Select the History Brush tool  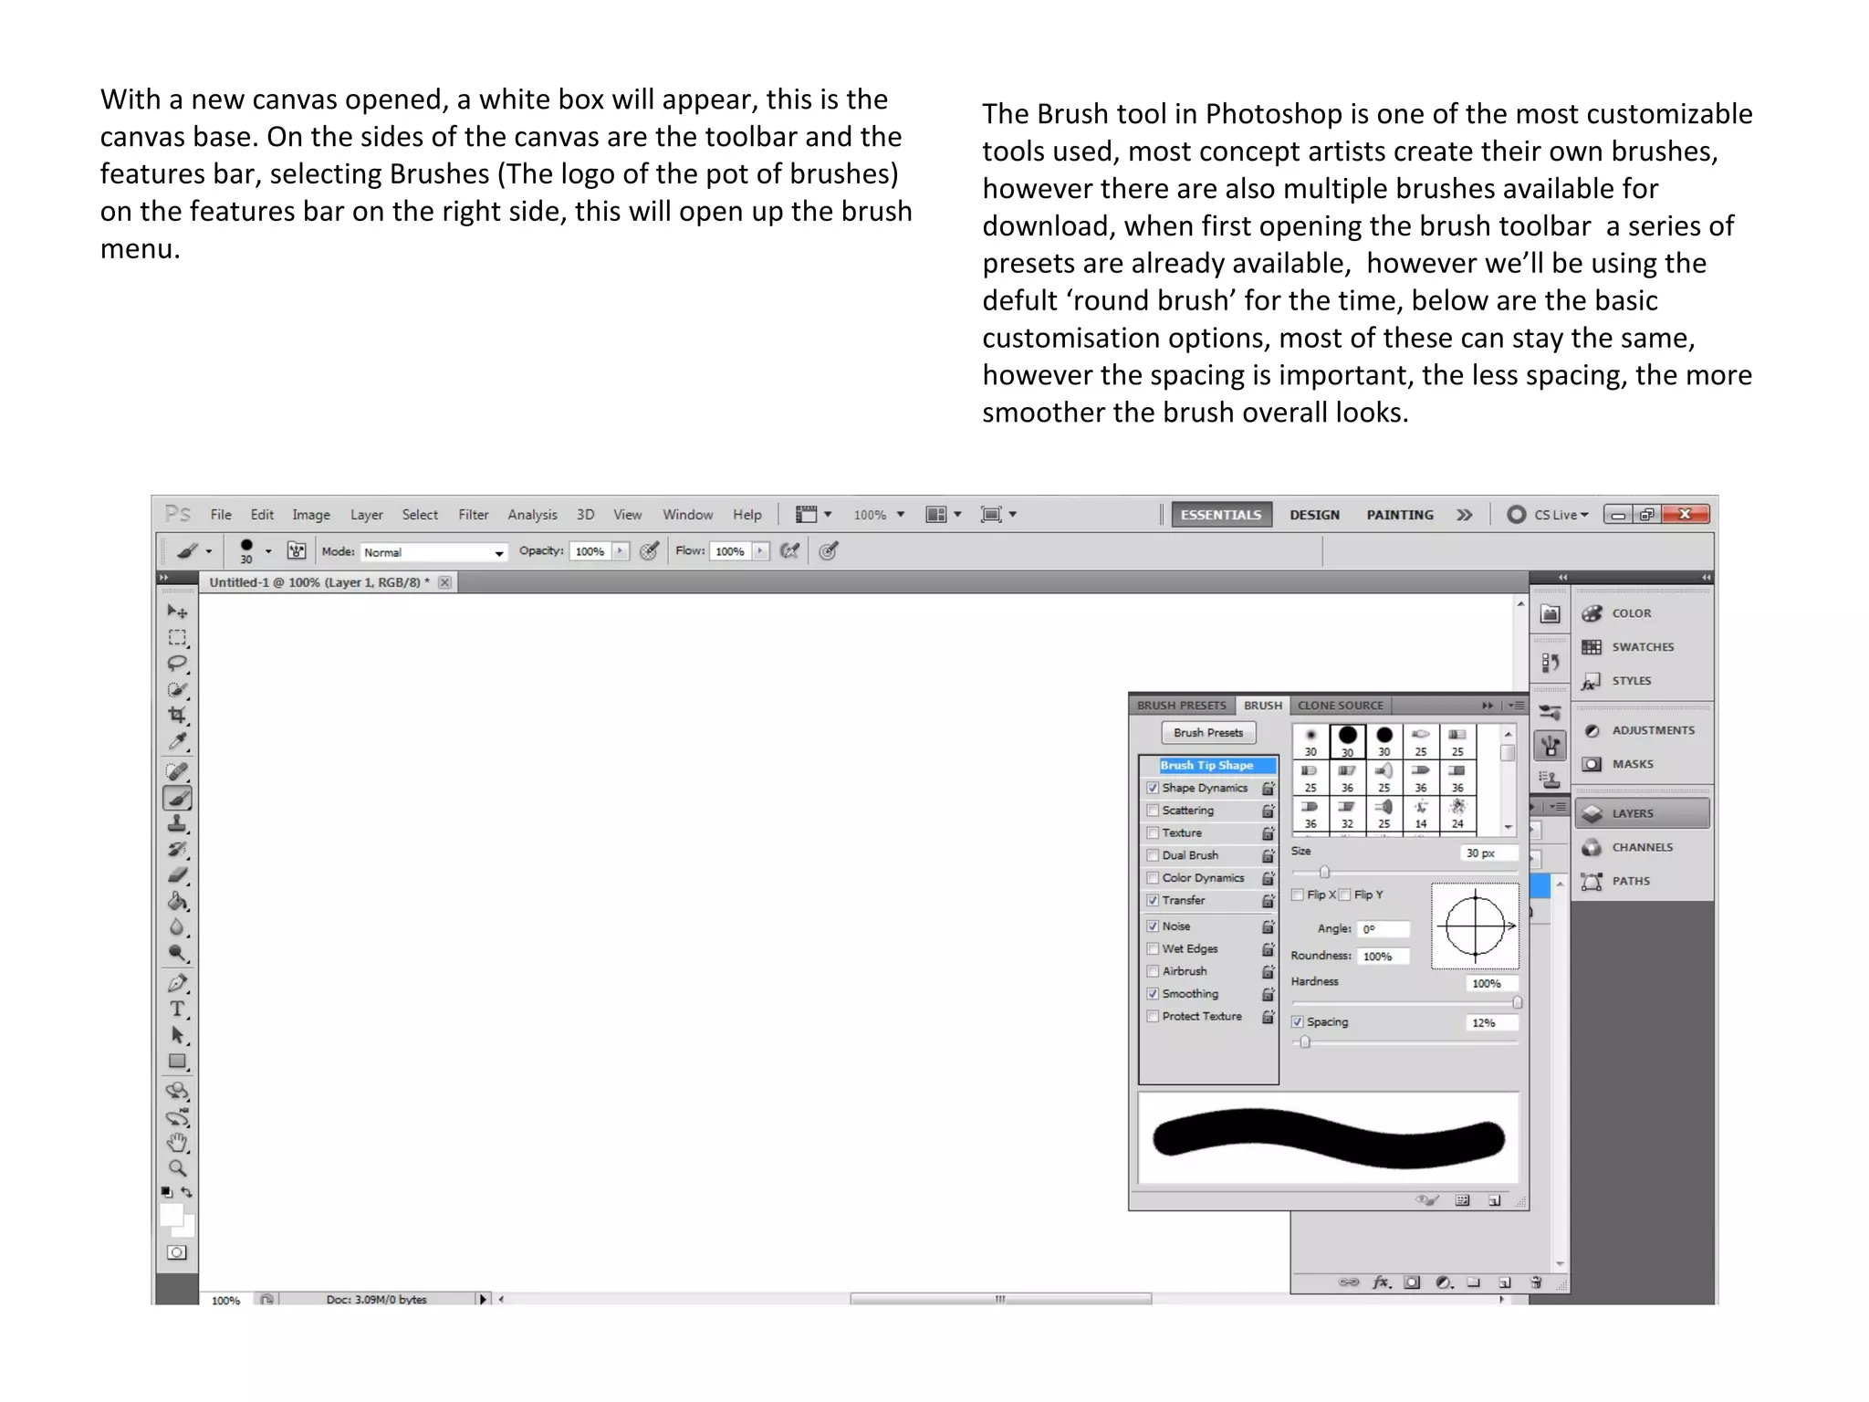[x=177, y=850]
